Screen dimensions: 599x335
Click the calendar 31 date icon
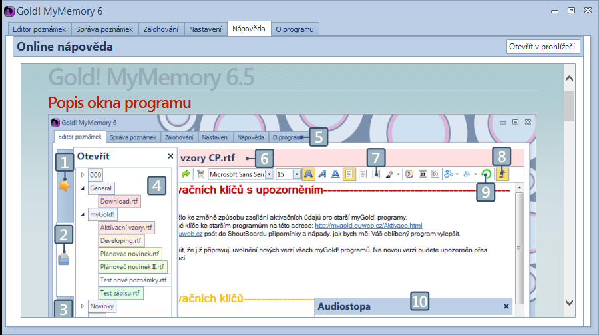423,174
